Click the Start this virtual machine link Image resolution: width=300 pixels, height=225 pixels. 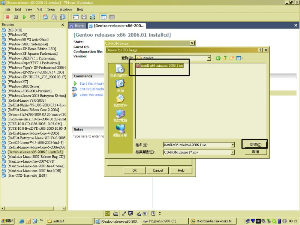[x=91, y=84]
